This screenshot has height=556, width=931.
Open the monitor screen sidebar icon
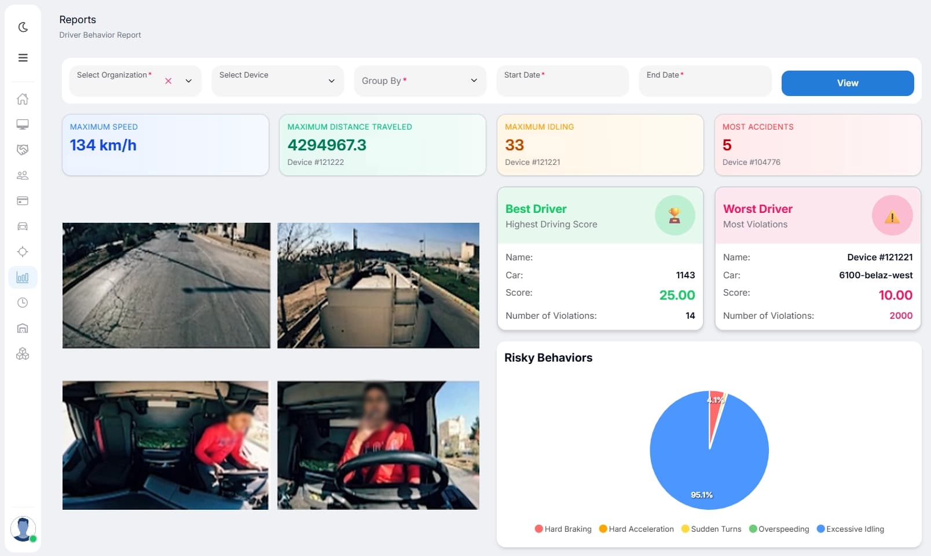coord(23,124)
